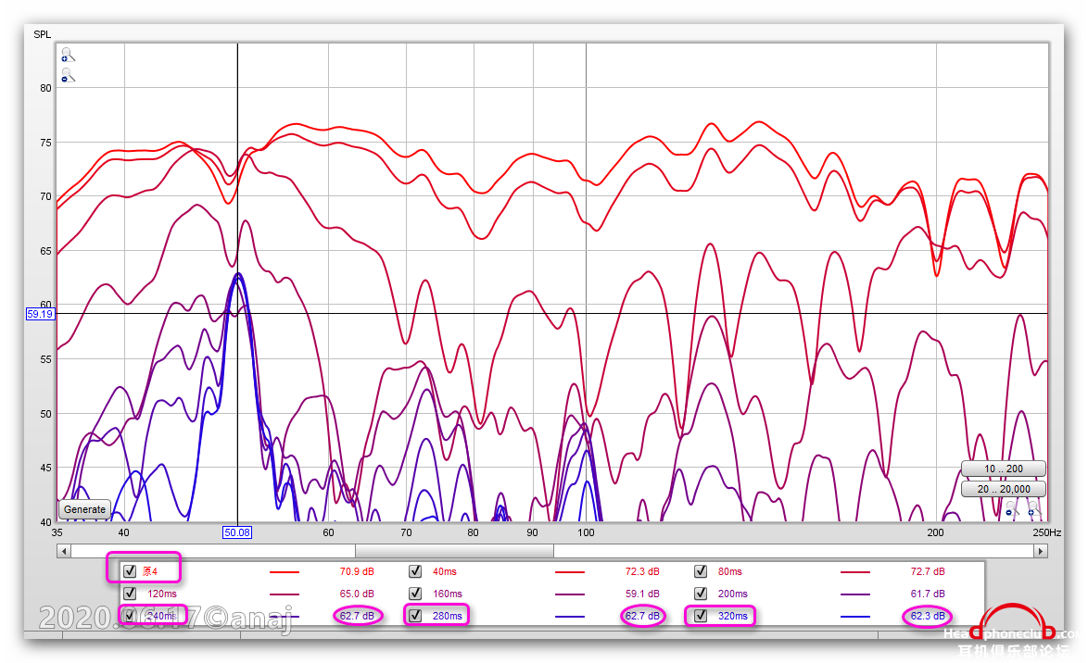Toggle the 240ms trace checkbox
The image size is (1088, 663).
pyautogui.click(x=130, y=616)
